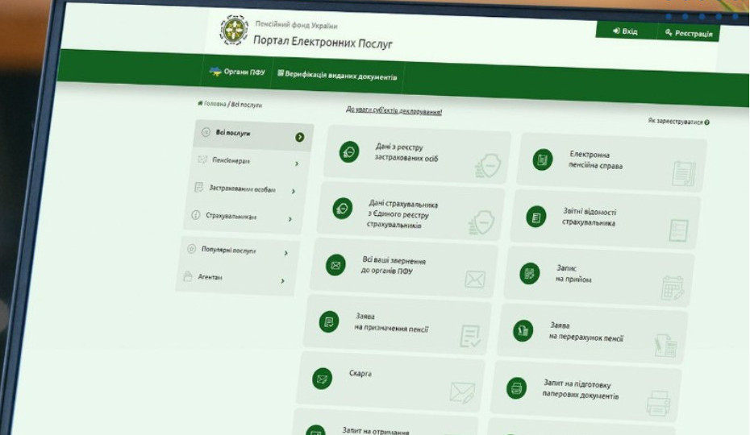This screenshot has height=435, width=750.
Task: Click green calendar icon of Запис на прийом
Action: click(x=530, y=273)
